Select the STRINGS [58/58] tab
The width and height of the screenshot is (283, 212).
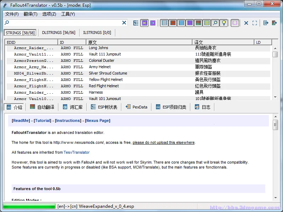tap(20, 33)
